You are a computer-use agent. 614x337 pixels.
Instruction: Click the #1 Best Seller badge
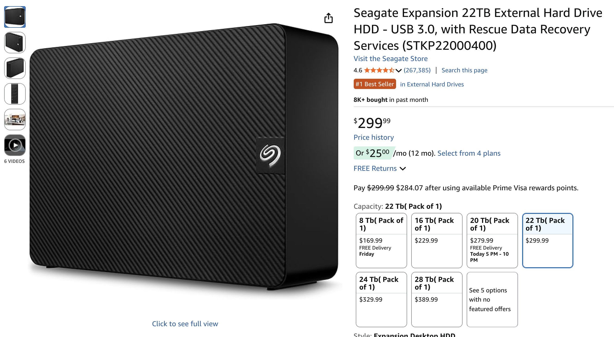tap(375, 84)
